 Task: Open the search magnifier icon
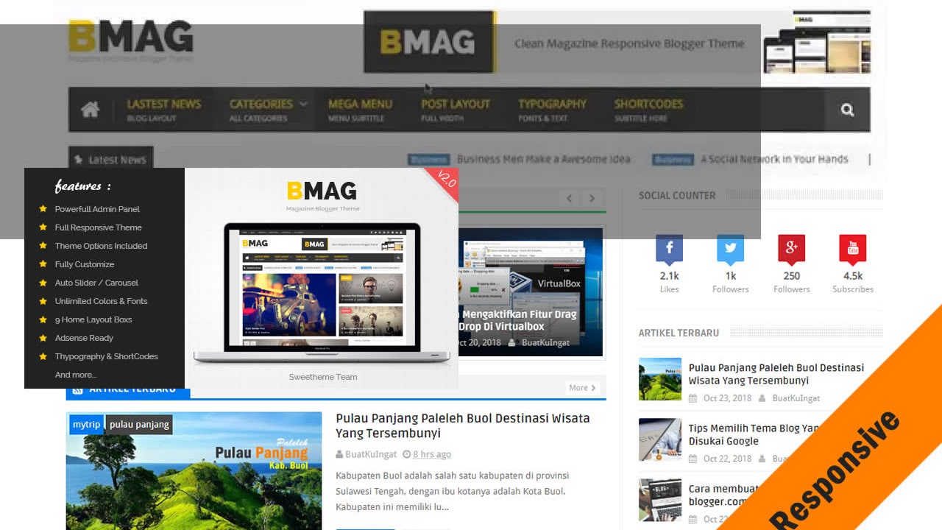click(847, 110)
